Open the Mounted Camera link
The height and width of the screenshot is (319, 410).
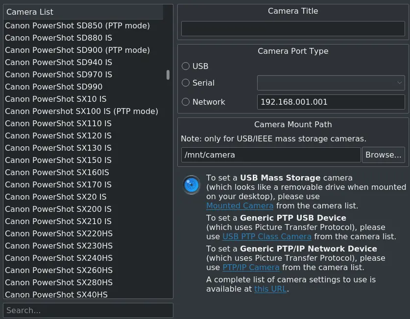tap(240, 205)
